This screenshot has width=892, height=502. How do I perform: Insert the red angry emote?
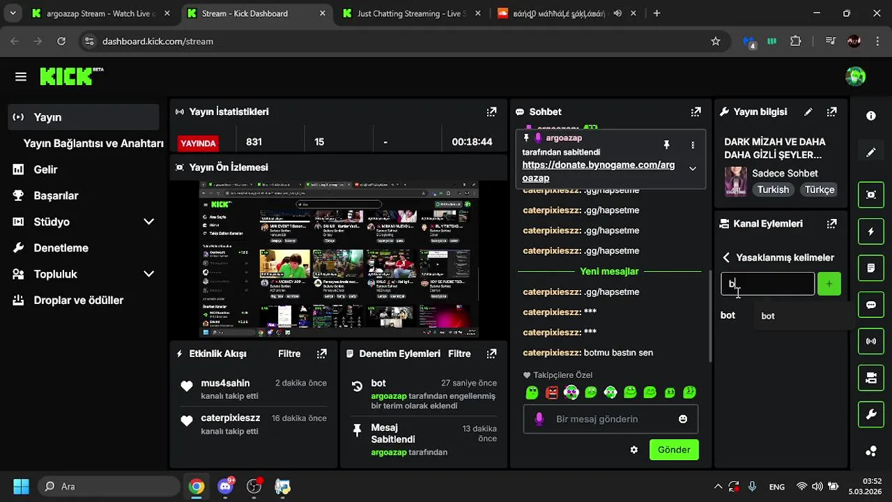(552, 393)
